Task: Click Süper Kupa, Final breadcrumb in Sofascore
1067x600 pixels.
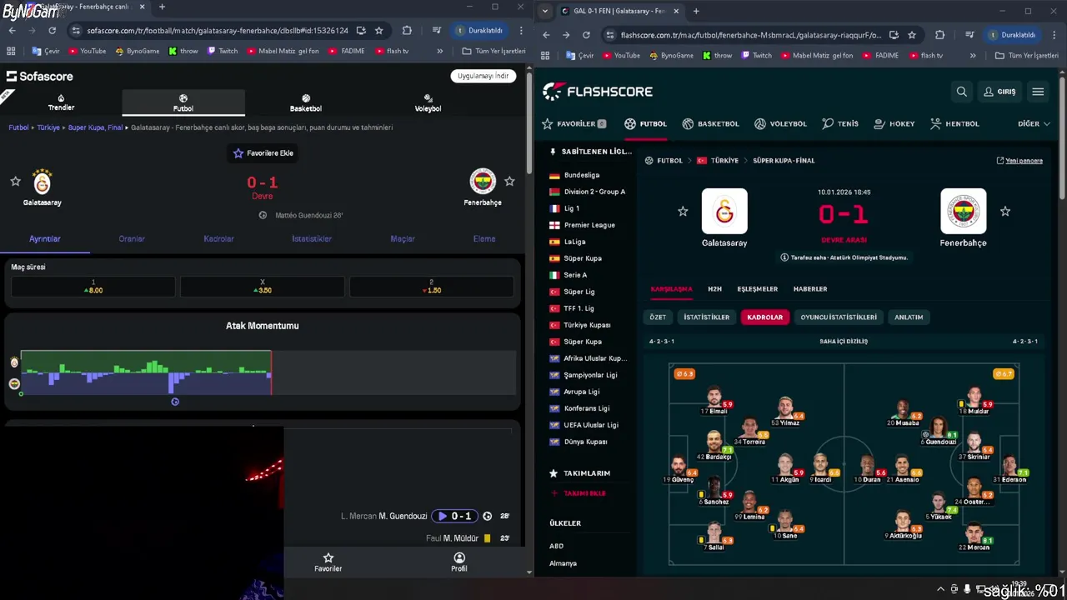Action: pyautogui.click(x=95, y=127)
